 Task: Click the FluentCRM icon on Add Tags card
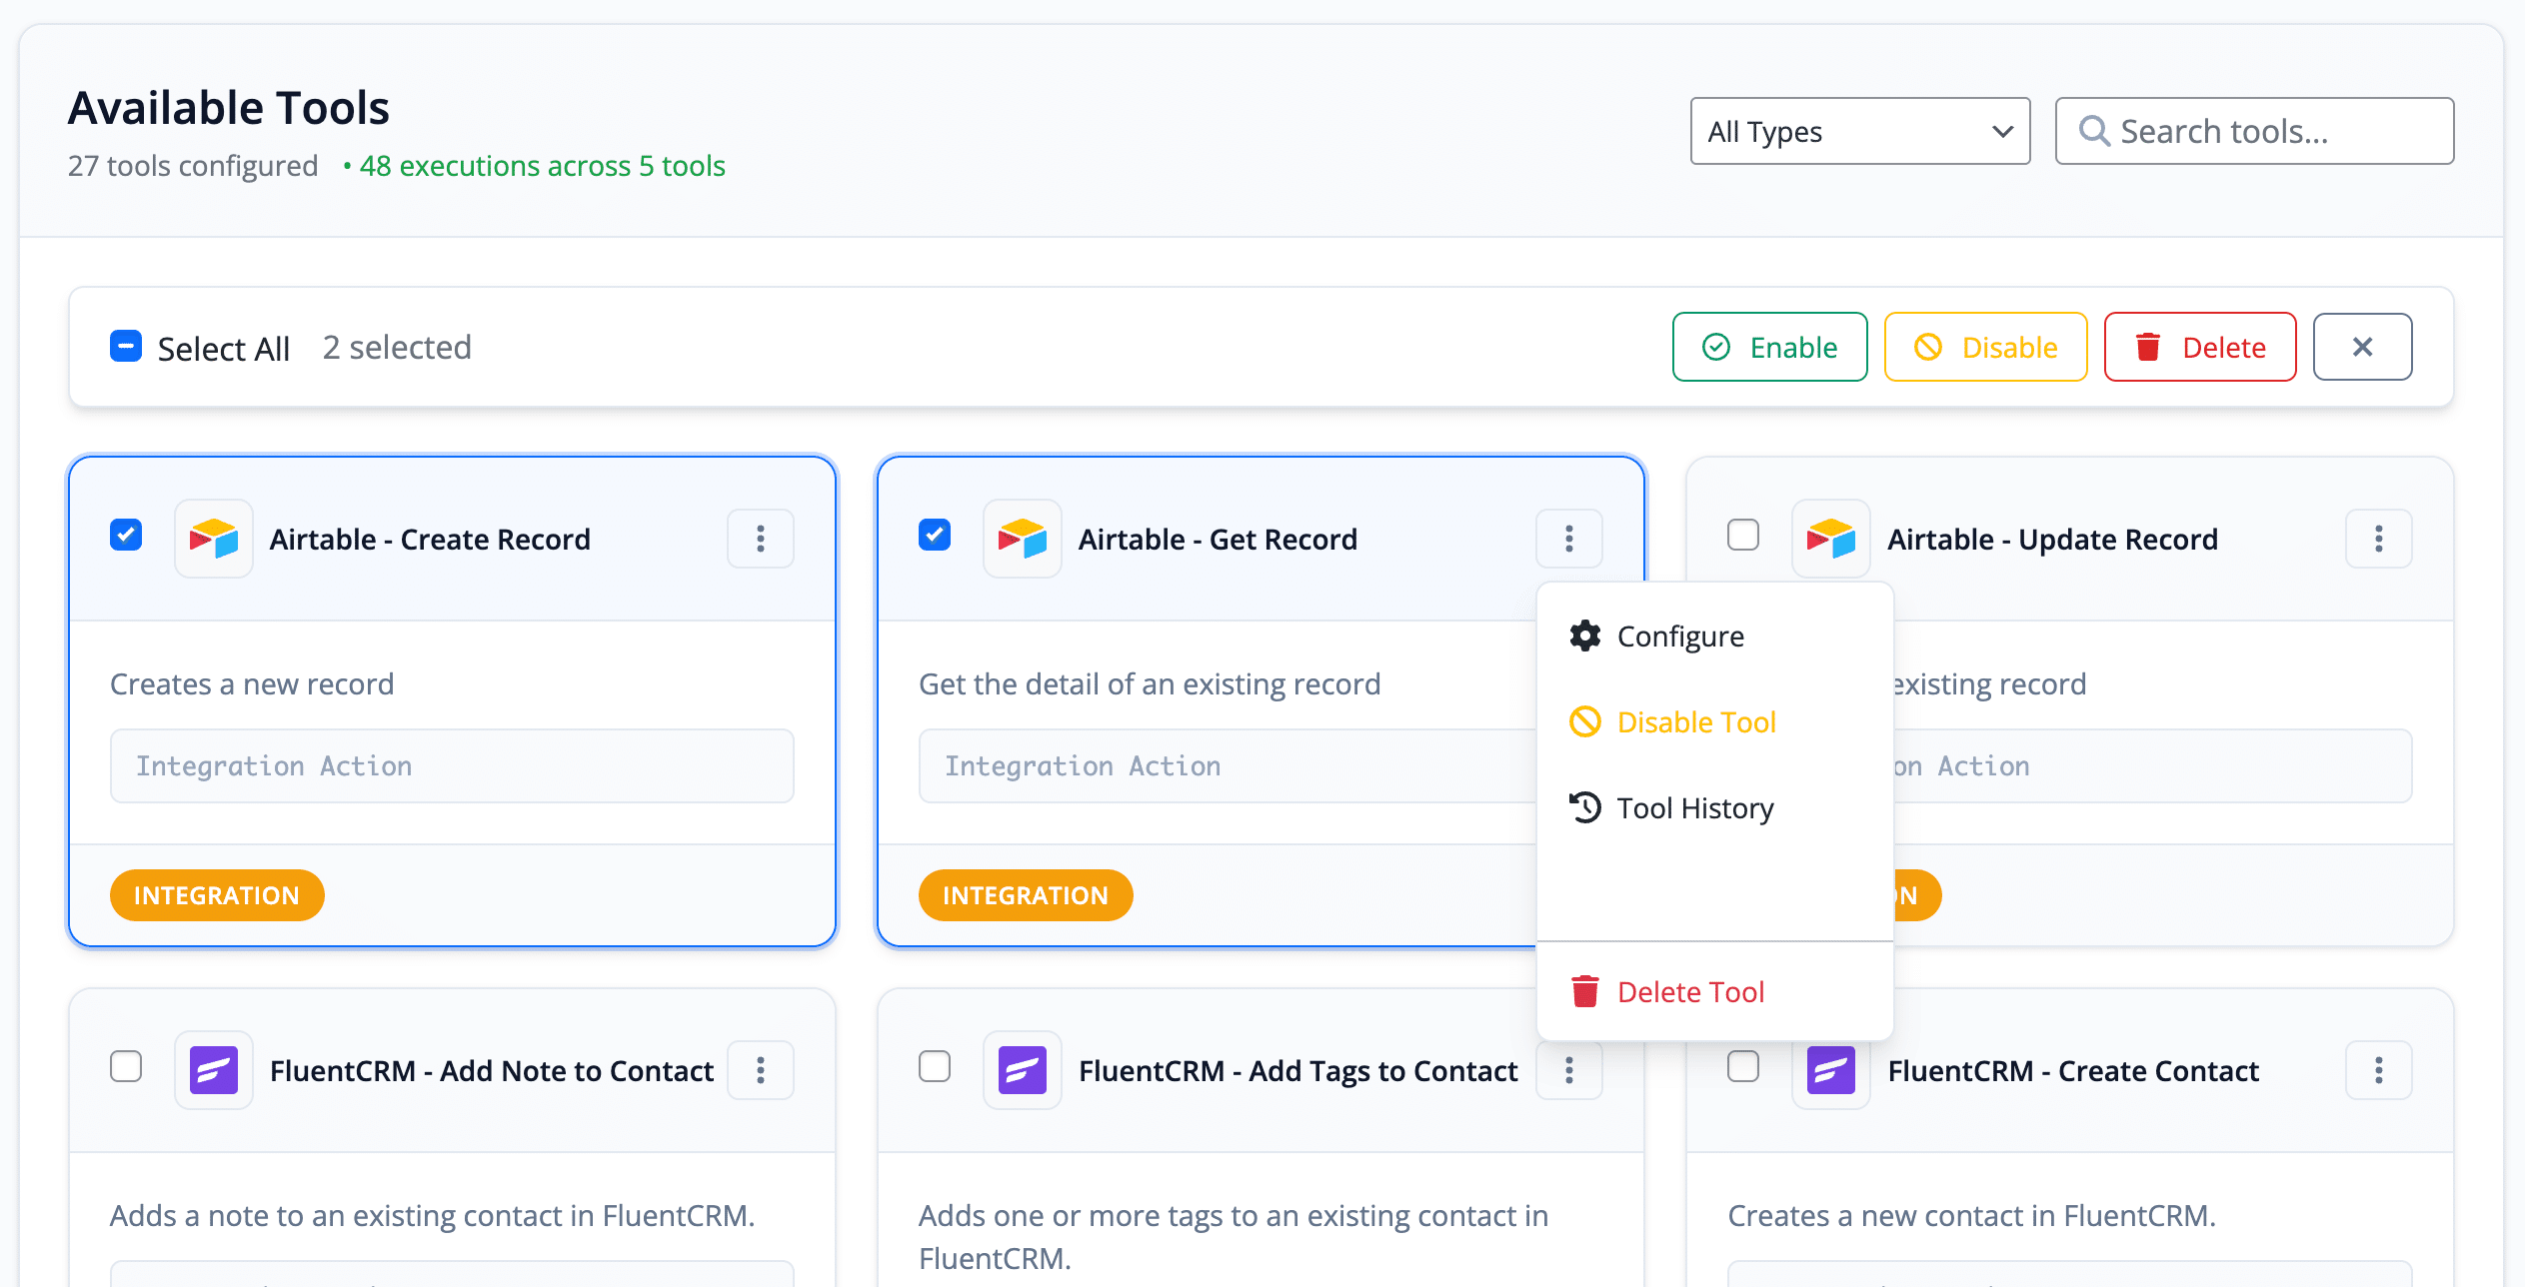[x=1022, y=1070]
